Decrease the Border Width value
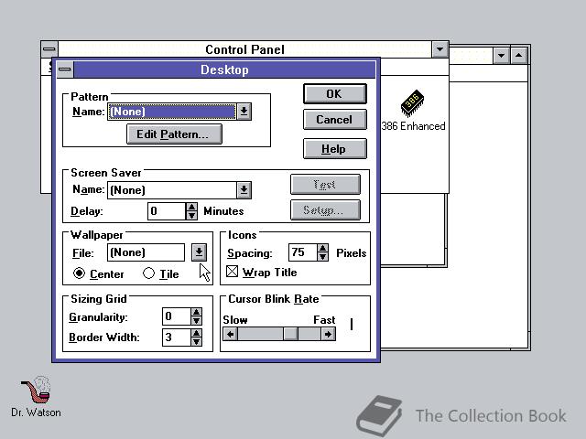Screen dimensions: 586x439 197,341
